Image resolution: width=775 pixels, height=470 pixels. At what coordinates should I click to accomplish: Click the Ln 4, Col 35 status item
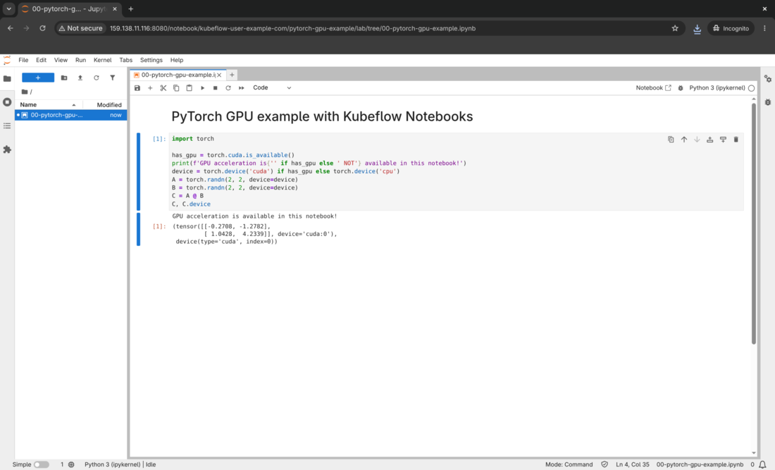[x=633, y=464]
